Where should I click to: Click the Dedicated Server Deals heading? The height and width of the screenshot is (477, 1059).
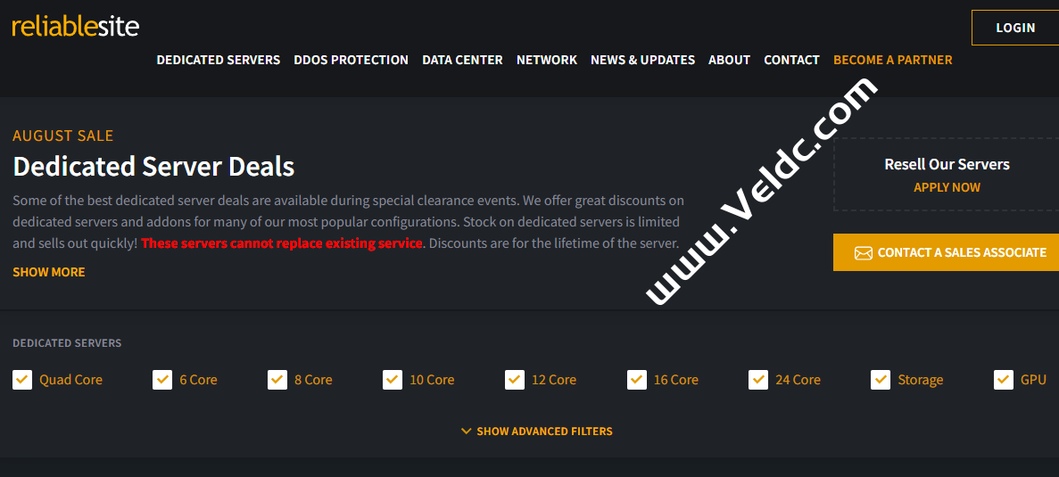tap(153, 166)
